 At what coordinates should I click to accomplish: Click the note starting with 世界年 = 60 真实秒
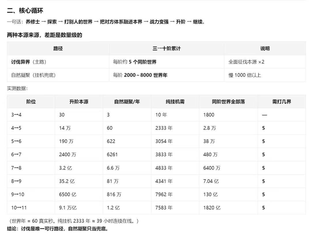click(73, 221)
